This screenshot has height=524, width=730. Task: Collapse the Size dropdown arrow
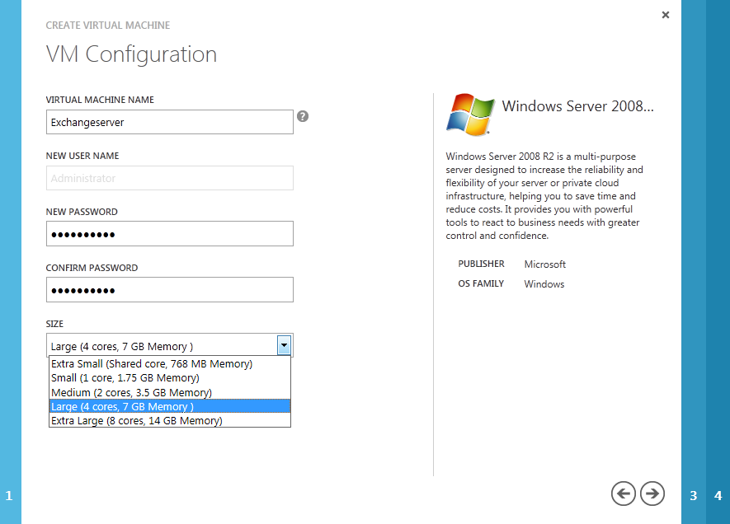coord(284,345)
